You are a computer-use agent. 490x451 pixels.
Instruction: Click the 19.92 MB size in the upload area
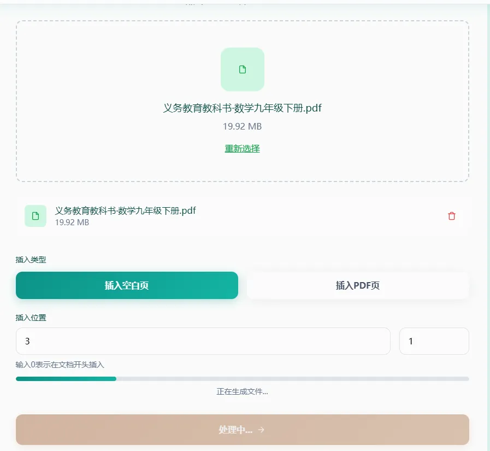click(242, 126)
